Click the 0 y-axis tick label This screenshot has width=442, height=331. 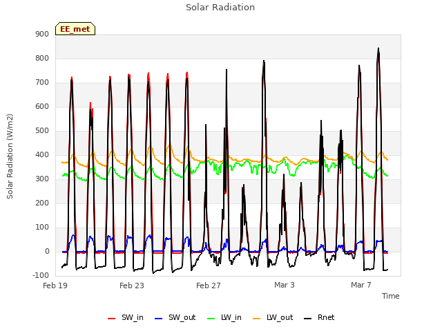pyautogui.click(x=47, y=251)
